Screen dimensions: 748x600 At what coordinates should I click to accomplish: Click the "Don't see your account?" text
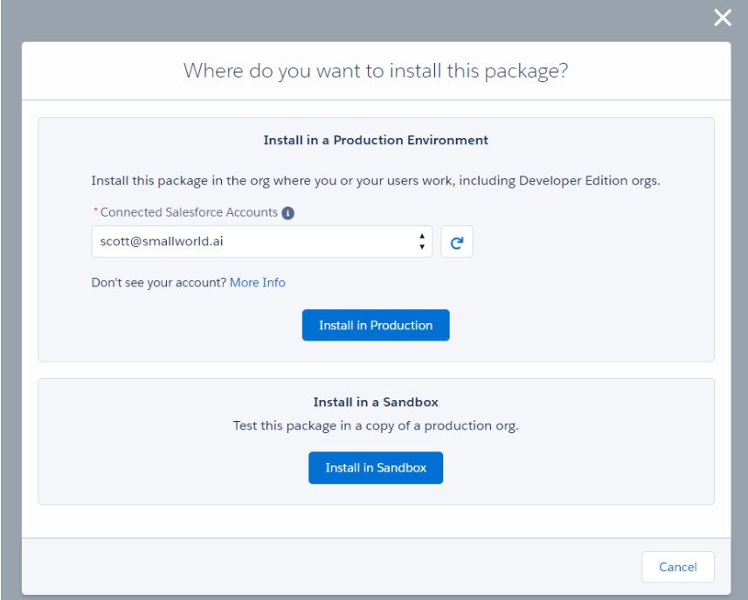tap(159, 282)
